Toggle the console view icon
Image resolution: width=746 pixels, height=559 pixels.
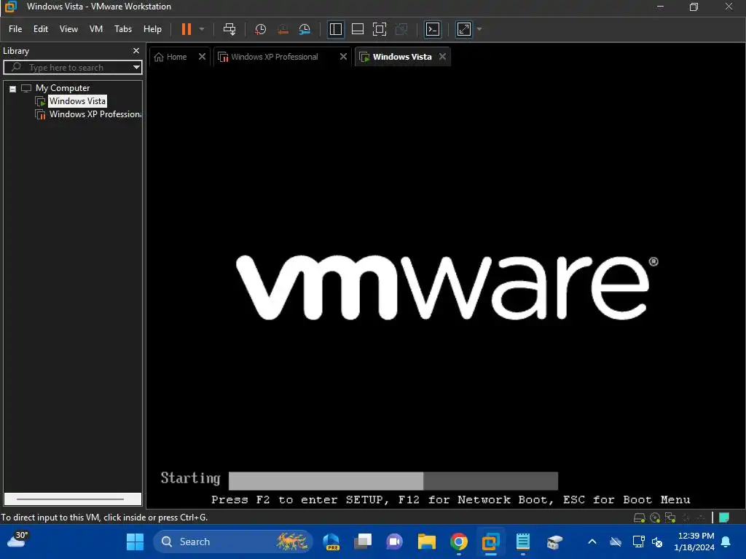point(433,29)
